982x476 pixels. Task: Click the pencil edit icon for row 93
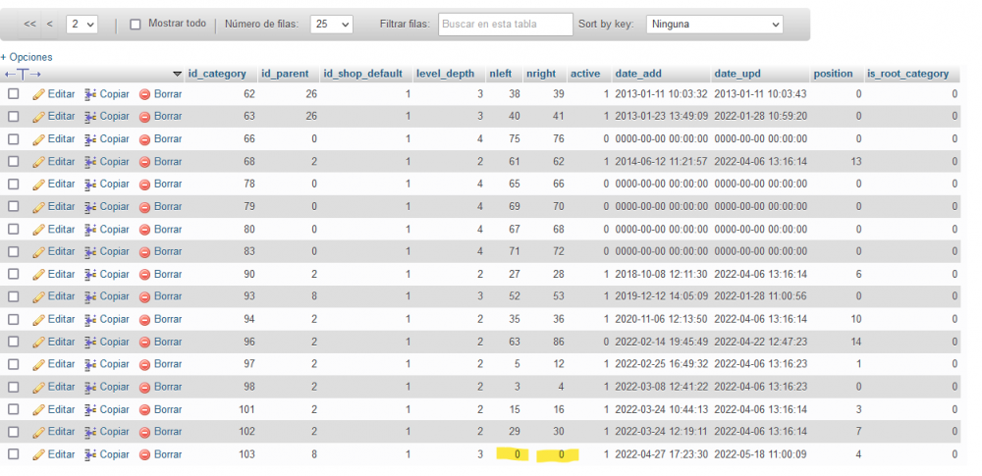tap(39, 296)
